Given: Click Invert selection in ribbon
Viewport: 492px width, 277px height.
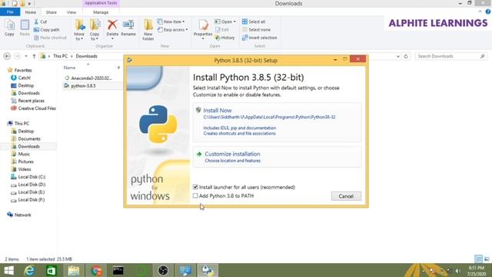Looking at the screenshot, I should point(260,38).
